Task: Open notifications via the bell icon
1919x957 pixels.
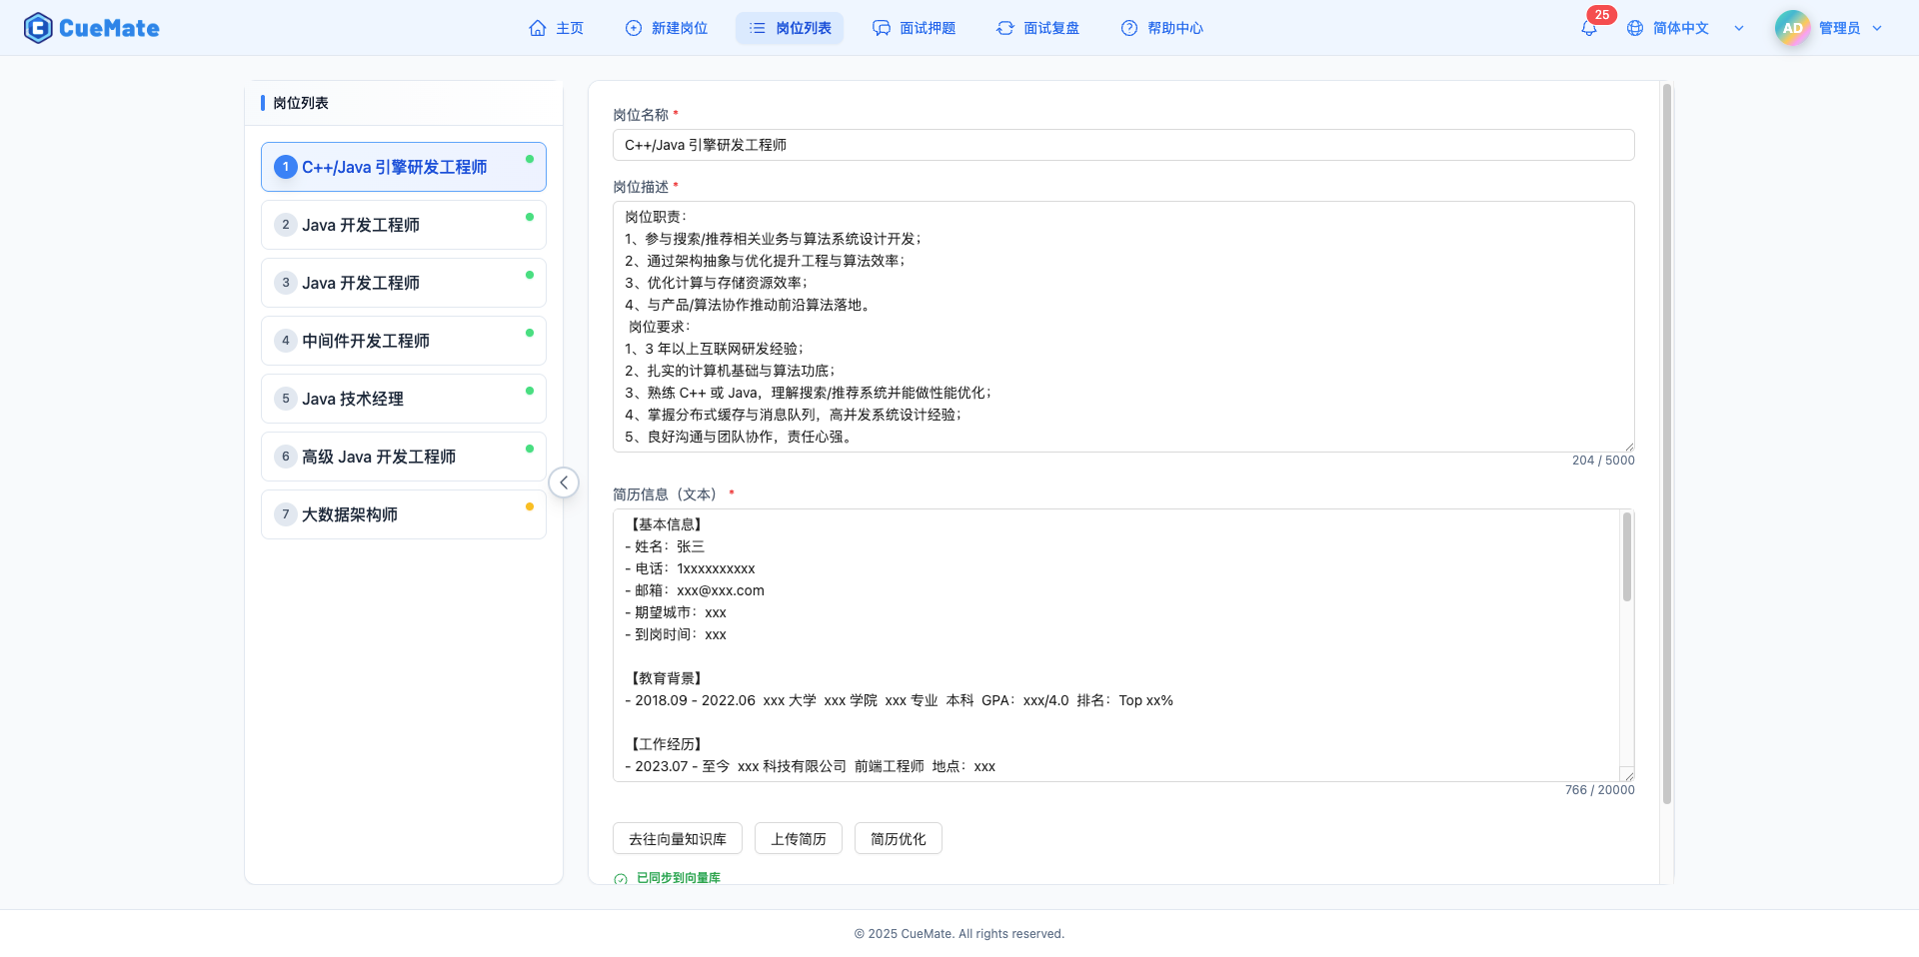Action: 1588,28
